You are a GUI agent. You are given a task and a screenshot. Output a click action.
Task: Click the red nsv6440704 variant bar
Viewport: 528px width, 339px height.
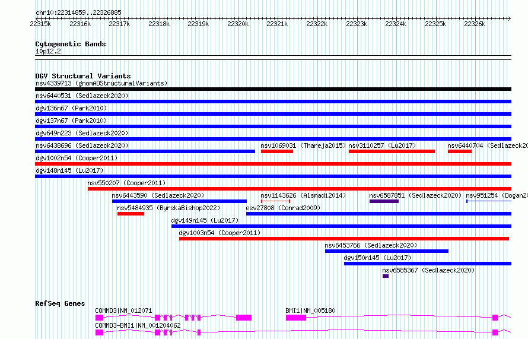[460, 151]
